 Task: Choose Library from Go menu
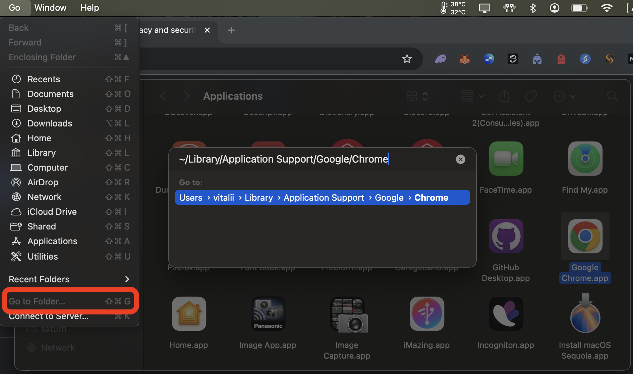pos(69,153)
